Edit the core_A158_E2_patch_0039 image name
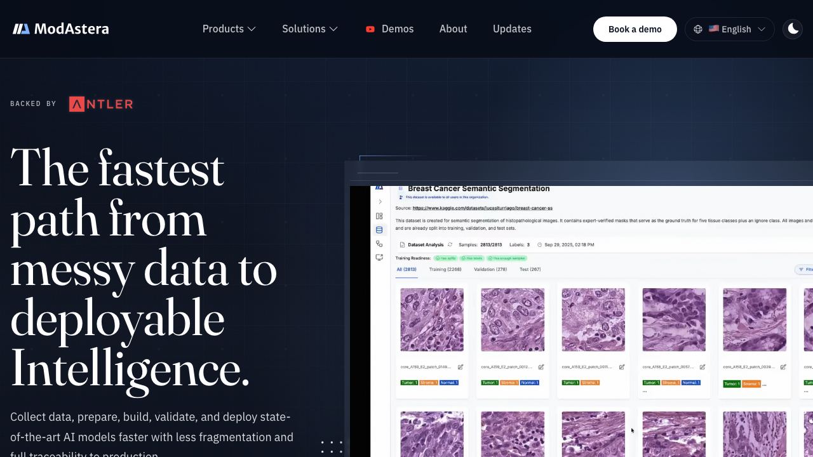The image size is (813, 457). [x=783, y=367]
